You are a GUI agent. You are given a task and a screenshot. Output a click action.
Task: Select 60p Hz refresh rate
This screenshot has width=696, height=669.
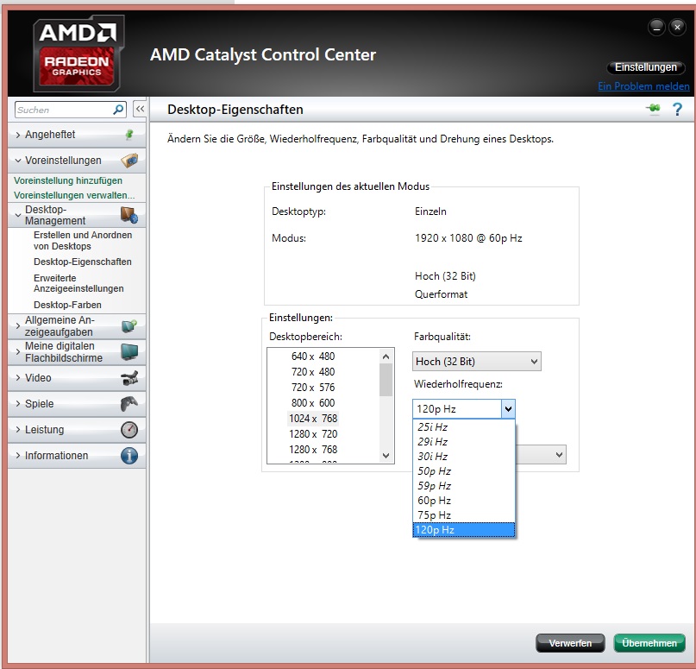pyautogui.click(x=463, y=500)
